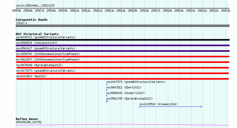This screenshot has width=237, height=128.
Task: Open the GPR158|NM_020752 gene label
Action: coord(29,122)
